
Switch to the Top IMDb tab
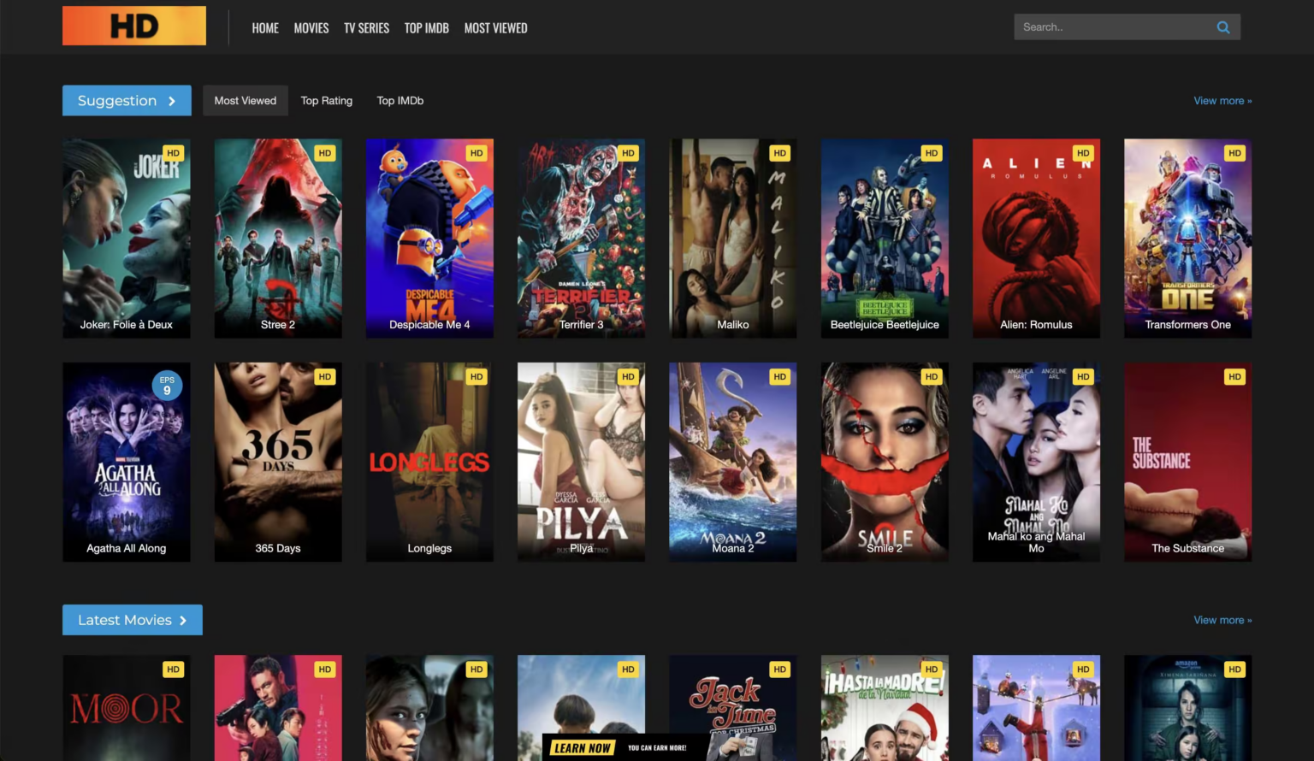(x=400, y=100)
